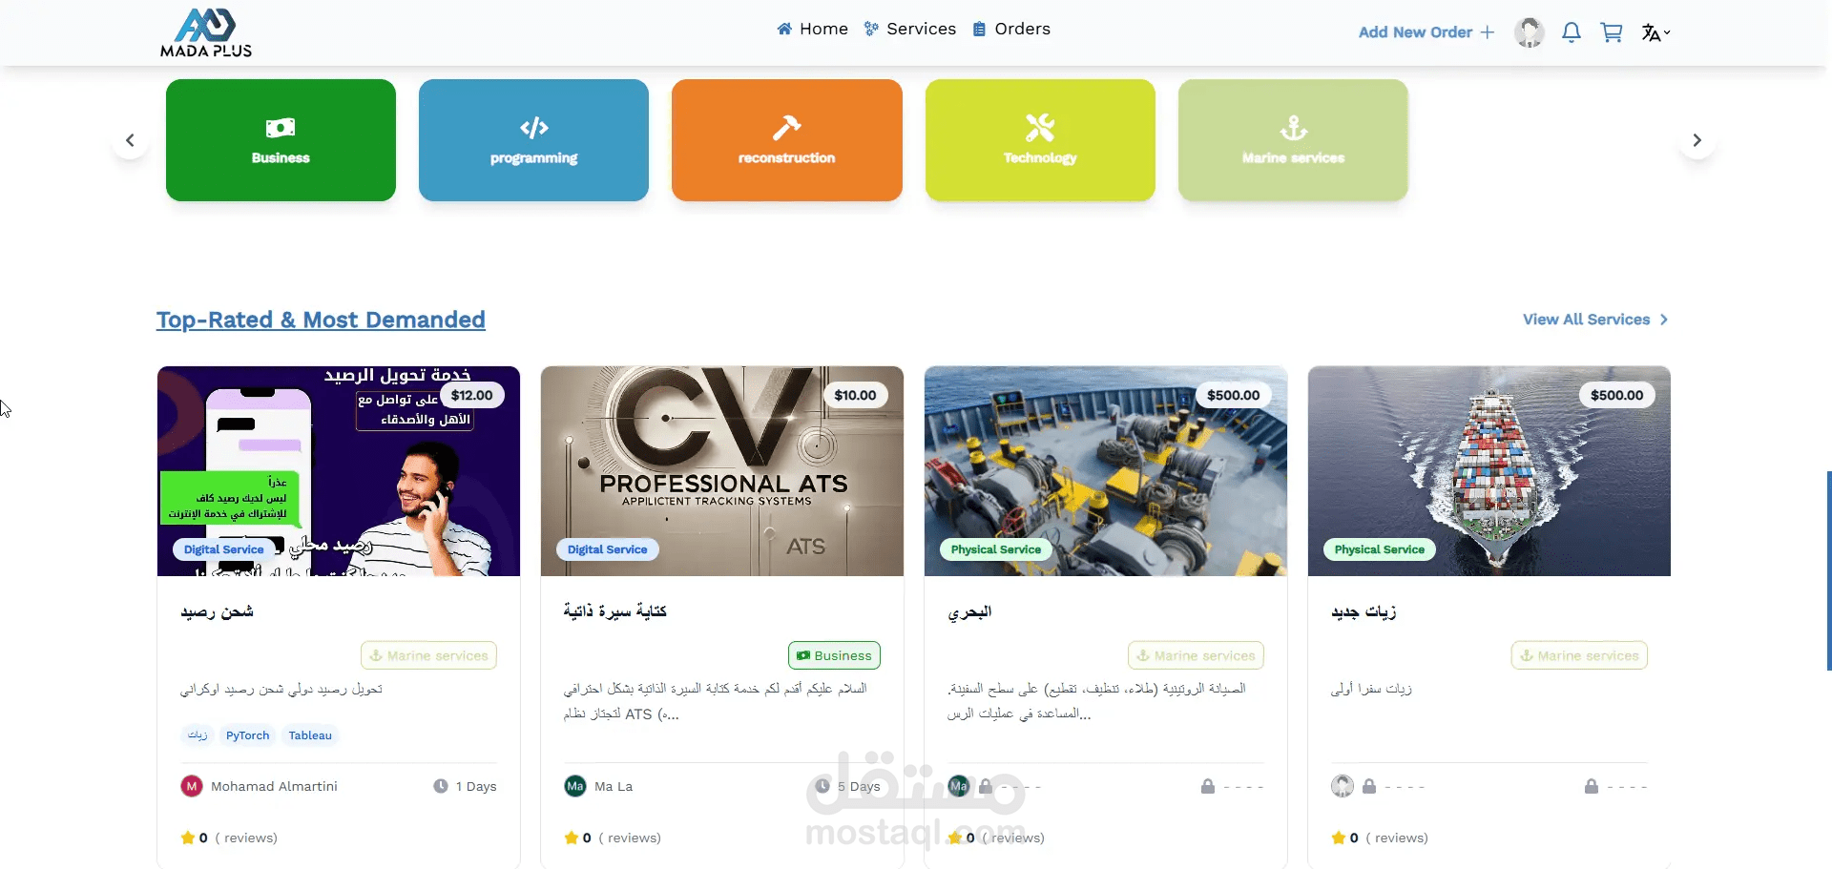Open the notifications bell icon

coord(1572,32)
